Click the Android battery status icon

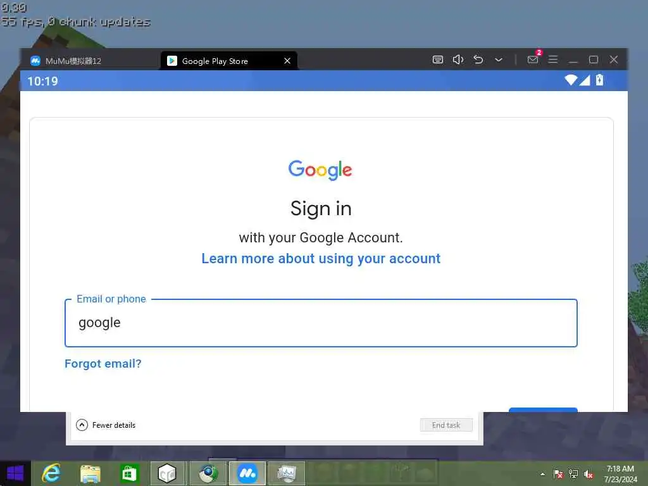coord(600,80)
